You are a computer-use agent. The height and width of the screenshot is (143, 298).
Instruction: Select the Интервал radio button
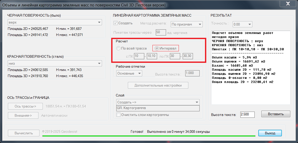coord(157,48)
